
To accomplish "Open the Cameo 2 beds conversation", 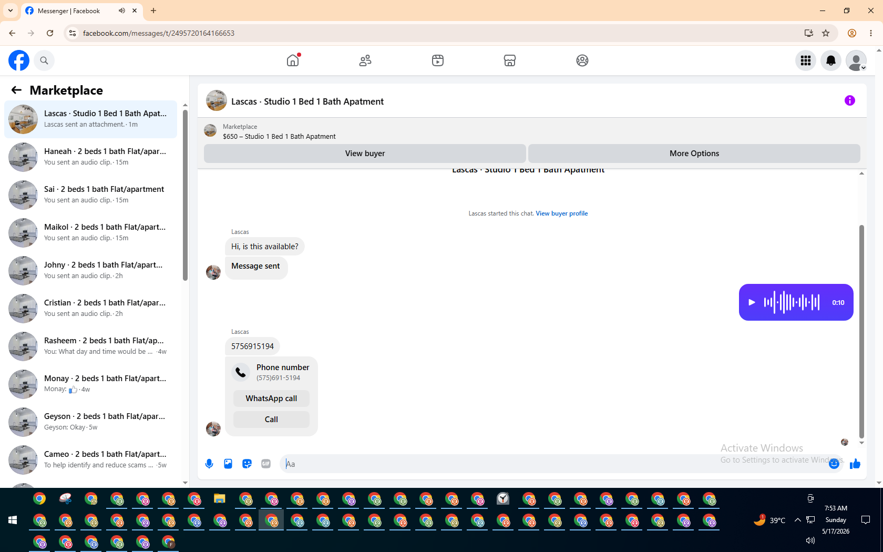I will [x=90, y=460].
